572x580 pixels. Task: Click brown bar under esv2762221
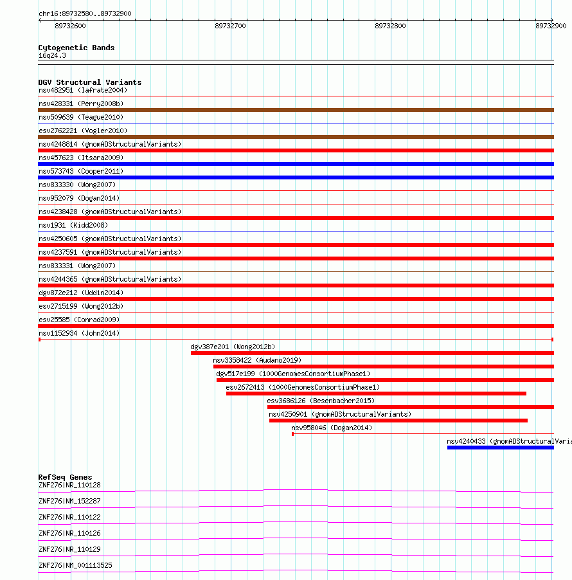(x=296, y=137)
